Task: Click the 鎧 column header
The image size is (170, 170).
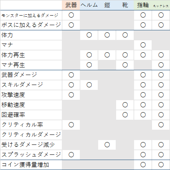Action: 107,5
